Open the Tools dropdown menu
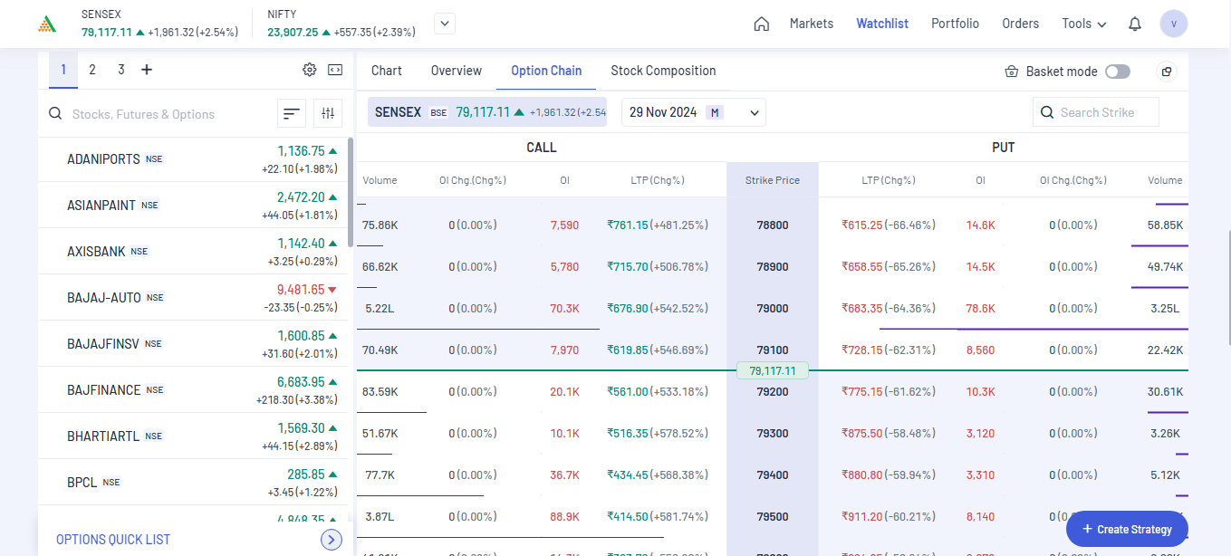This screenshot has height=556, width=1231. click(1084, 24)
